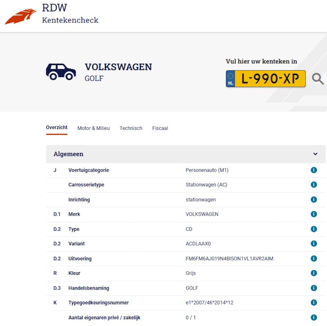Image resolution: width=327 pixels, height=326 pixels.
Task: Click info icon for Typegoedkeuringsnummer
Action: 314,303
